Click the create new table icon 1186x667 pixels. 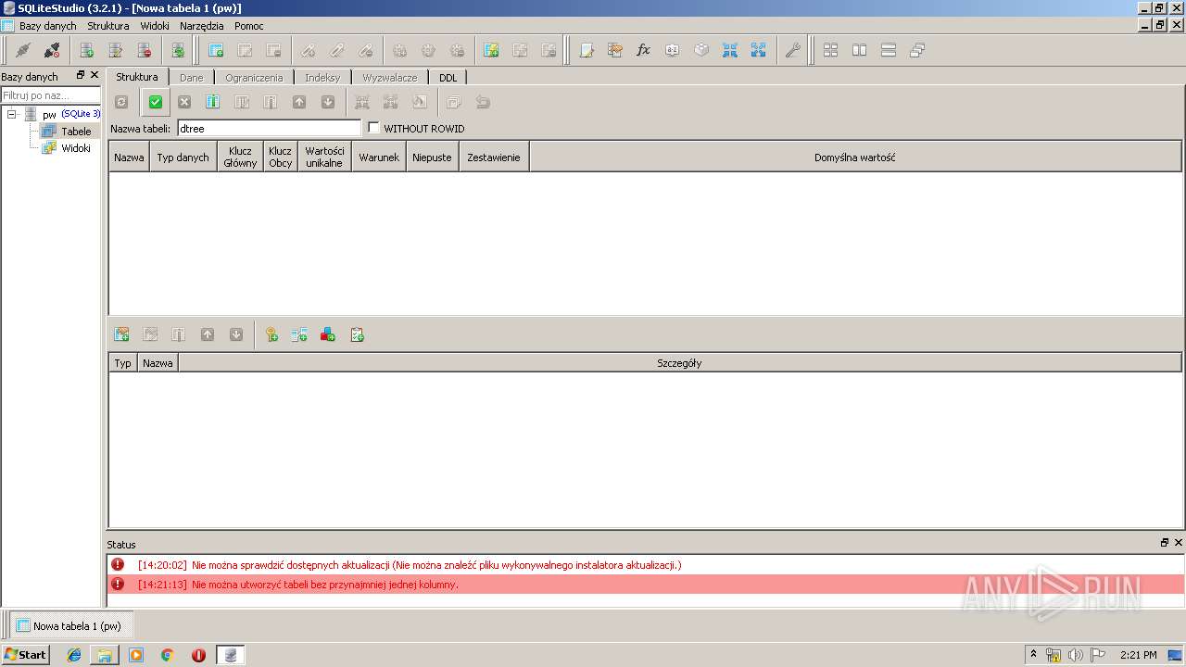coord(216,50)
